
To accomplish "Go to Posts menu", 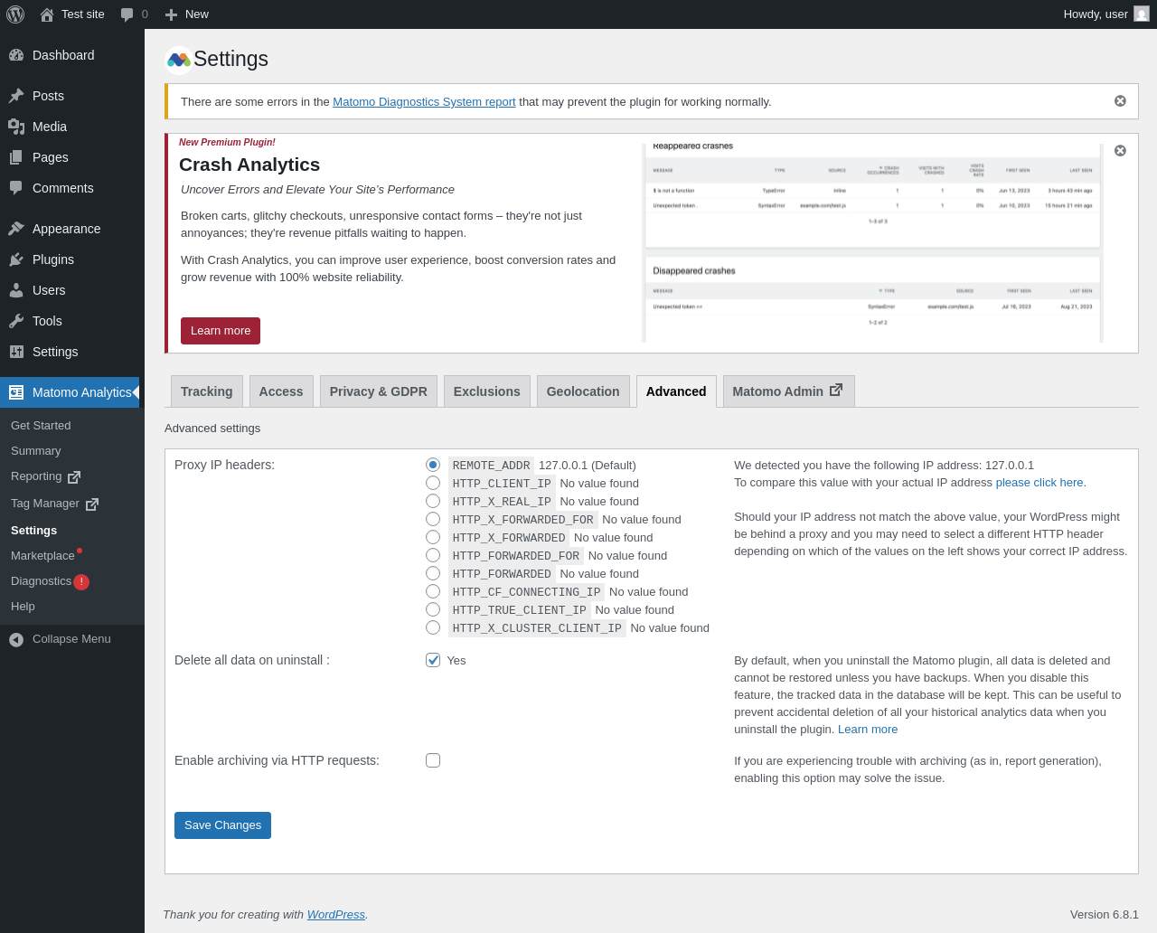I will click(72, 96).
